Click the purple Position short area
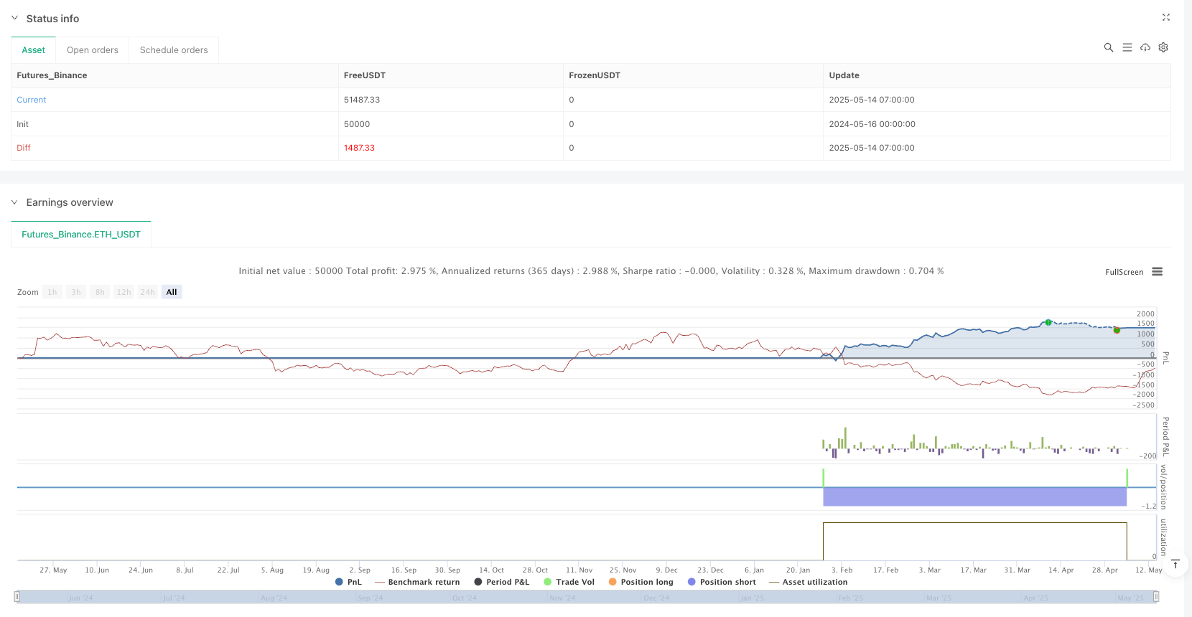This screenshot has height=617, width=1192. click(x=974, y=496)
